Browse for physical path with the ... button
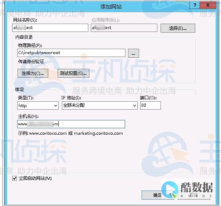Image resolution: width=221 pixels, height=206 pixels. pyautogui.click(x=133, y=53)
